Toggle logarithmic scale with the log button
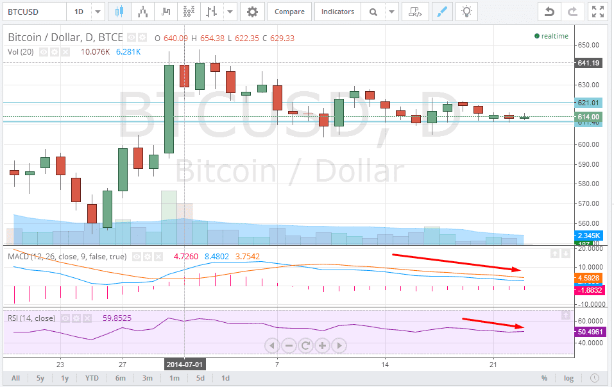 (x=568, y=378)
